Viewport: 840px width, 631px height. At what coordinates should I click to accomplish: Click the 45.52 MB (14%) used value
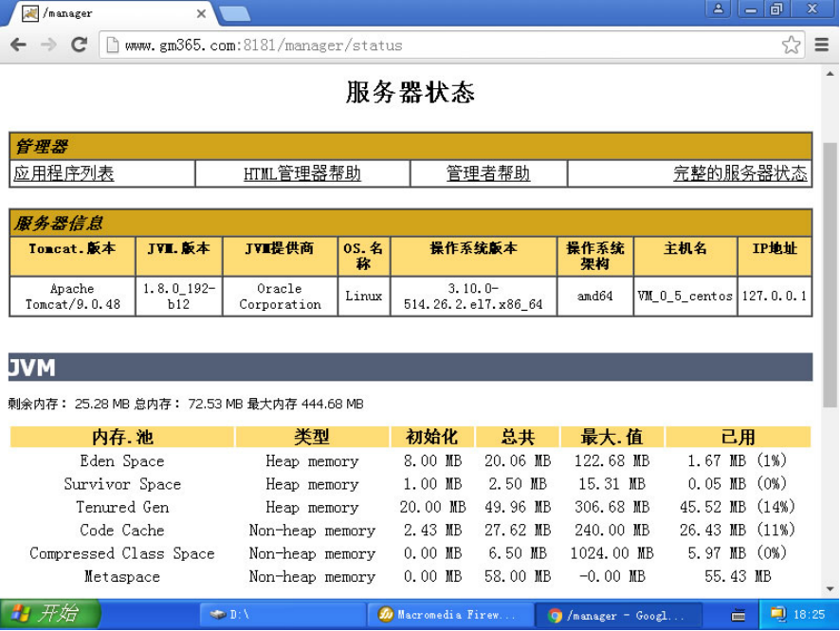tap(738, 508)
